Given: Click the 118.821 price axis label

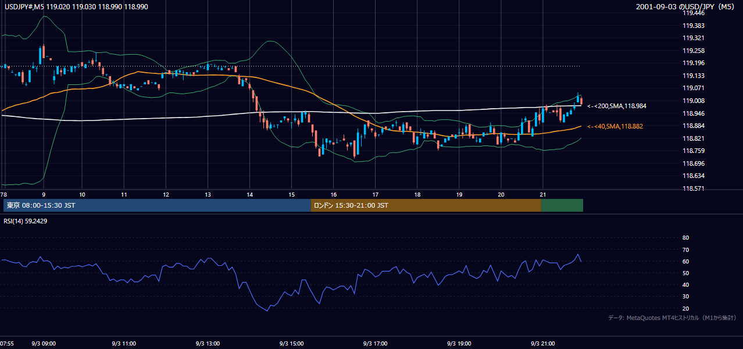Looking at the screenshot, I should click(x=694, y=138).
